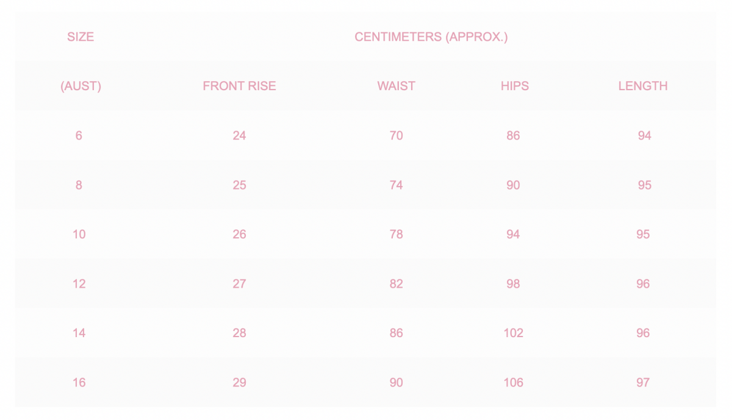The width and height of the screenshot is (732, 420).
Task: Click the front rise value 29
Action: tap(239, 382)
